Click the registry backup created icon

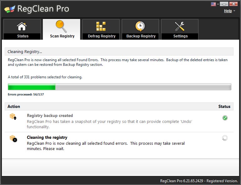[x=13, y=116]
